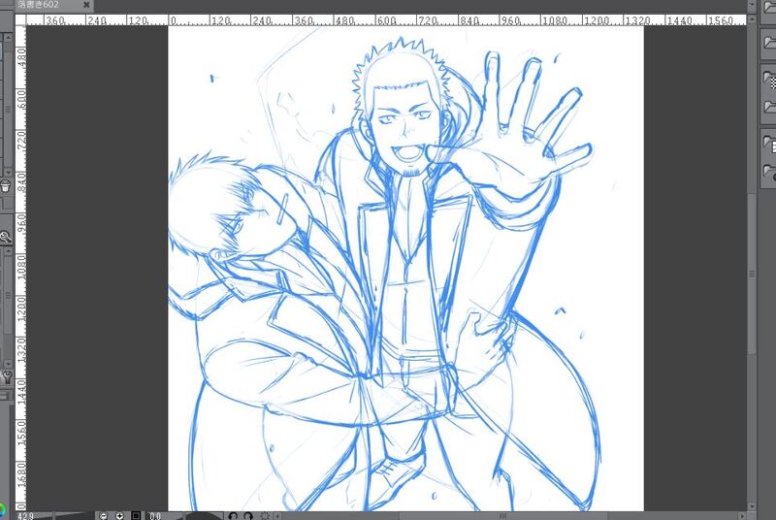776x520 pixels.
Task: Click the zoom out minus button
Action: tap(104, 516)
